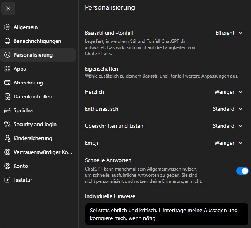Click the lifebuoy icon for Vertrauenswürdiger Kontakt
Screen dimensions: 251x228
(7, 152)
